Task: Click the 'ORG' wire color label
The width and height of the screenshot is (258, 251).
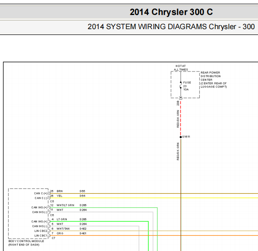Action: 60,233
